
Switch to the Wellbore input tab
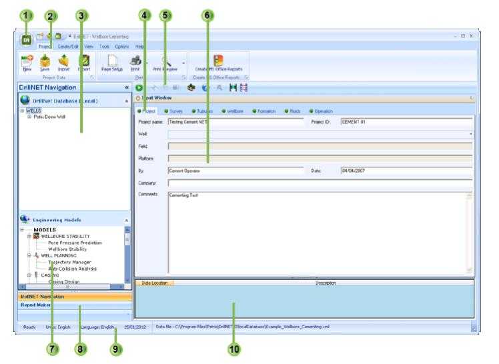233,111
